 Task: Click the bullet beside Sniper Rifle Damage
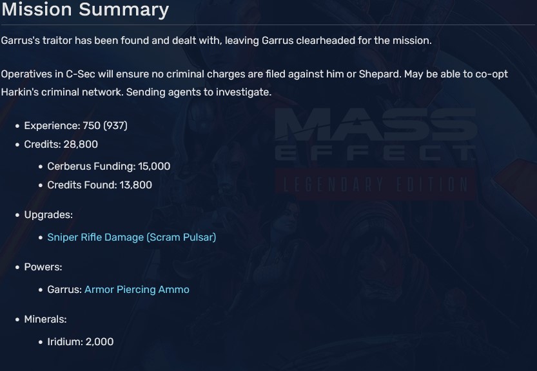(41, 237)
